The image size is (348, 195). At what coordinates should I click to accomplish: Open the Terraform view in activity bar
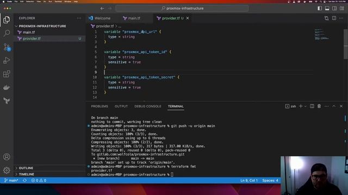pos(7,101)
